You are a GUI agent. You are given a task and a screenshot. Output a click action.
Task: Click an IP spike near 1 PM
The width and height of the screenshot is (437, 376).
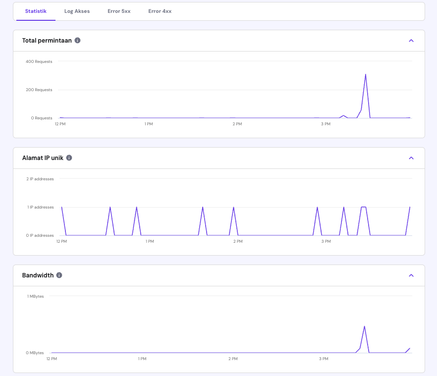[137, 207]
